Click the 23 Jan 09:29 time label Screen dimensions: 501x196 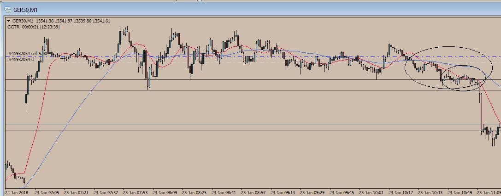pos(312,192)
